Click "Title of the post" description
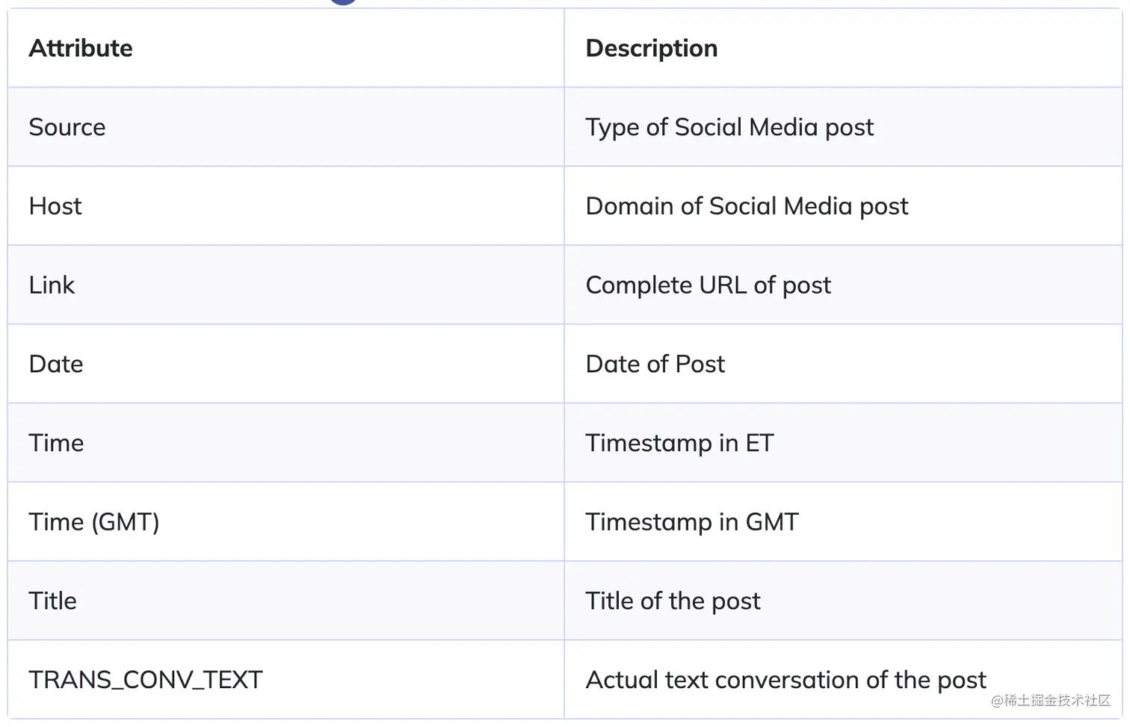Viewport: 1130px width, 727px height. pos(673,601)
